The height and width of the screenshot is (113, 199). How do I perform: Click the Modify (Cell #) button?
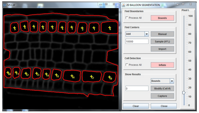click(x=162, y=88)
